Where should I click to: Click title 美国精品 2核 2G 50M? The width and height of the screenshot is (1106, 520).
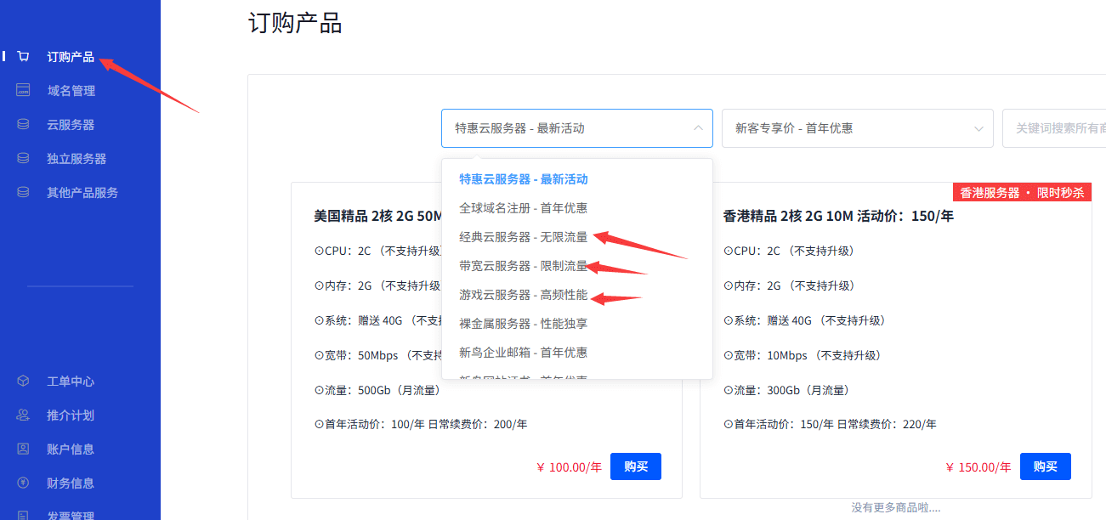coord(377,216)
